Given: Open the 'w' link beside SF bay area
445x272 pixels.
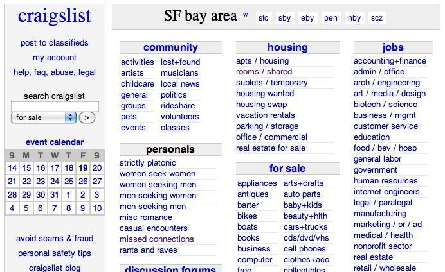Looking at the screenshot, I should pos(245,15).
